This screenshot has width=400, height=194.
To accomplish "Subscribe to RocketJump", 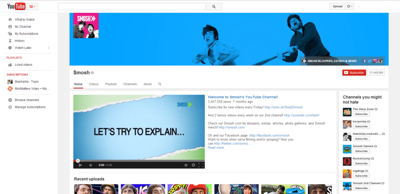I will pyautogui.click(x=361, y=164).
